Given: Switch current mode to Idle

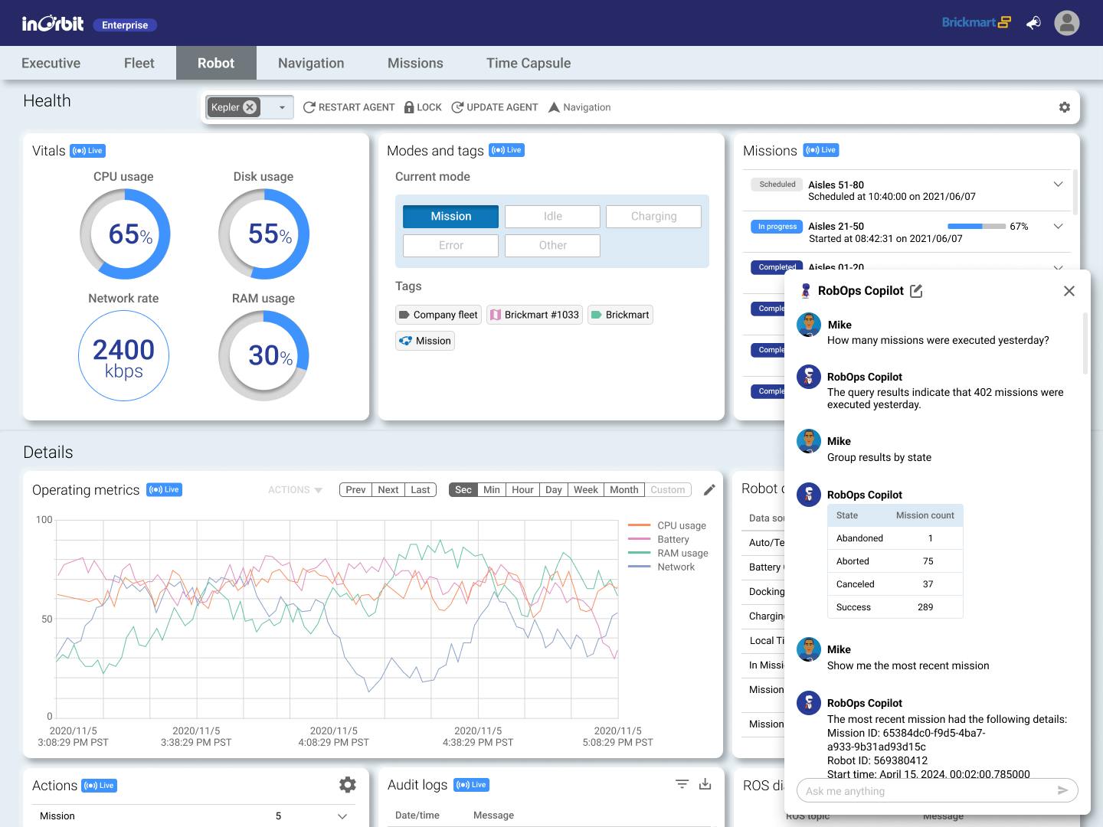Looking at the screenshot, I should click(552, 216).
